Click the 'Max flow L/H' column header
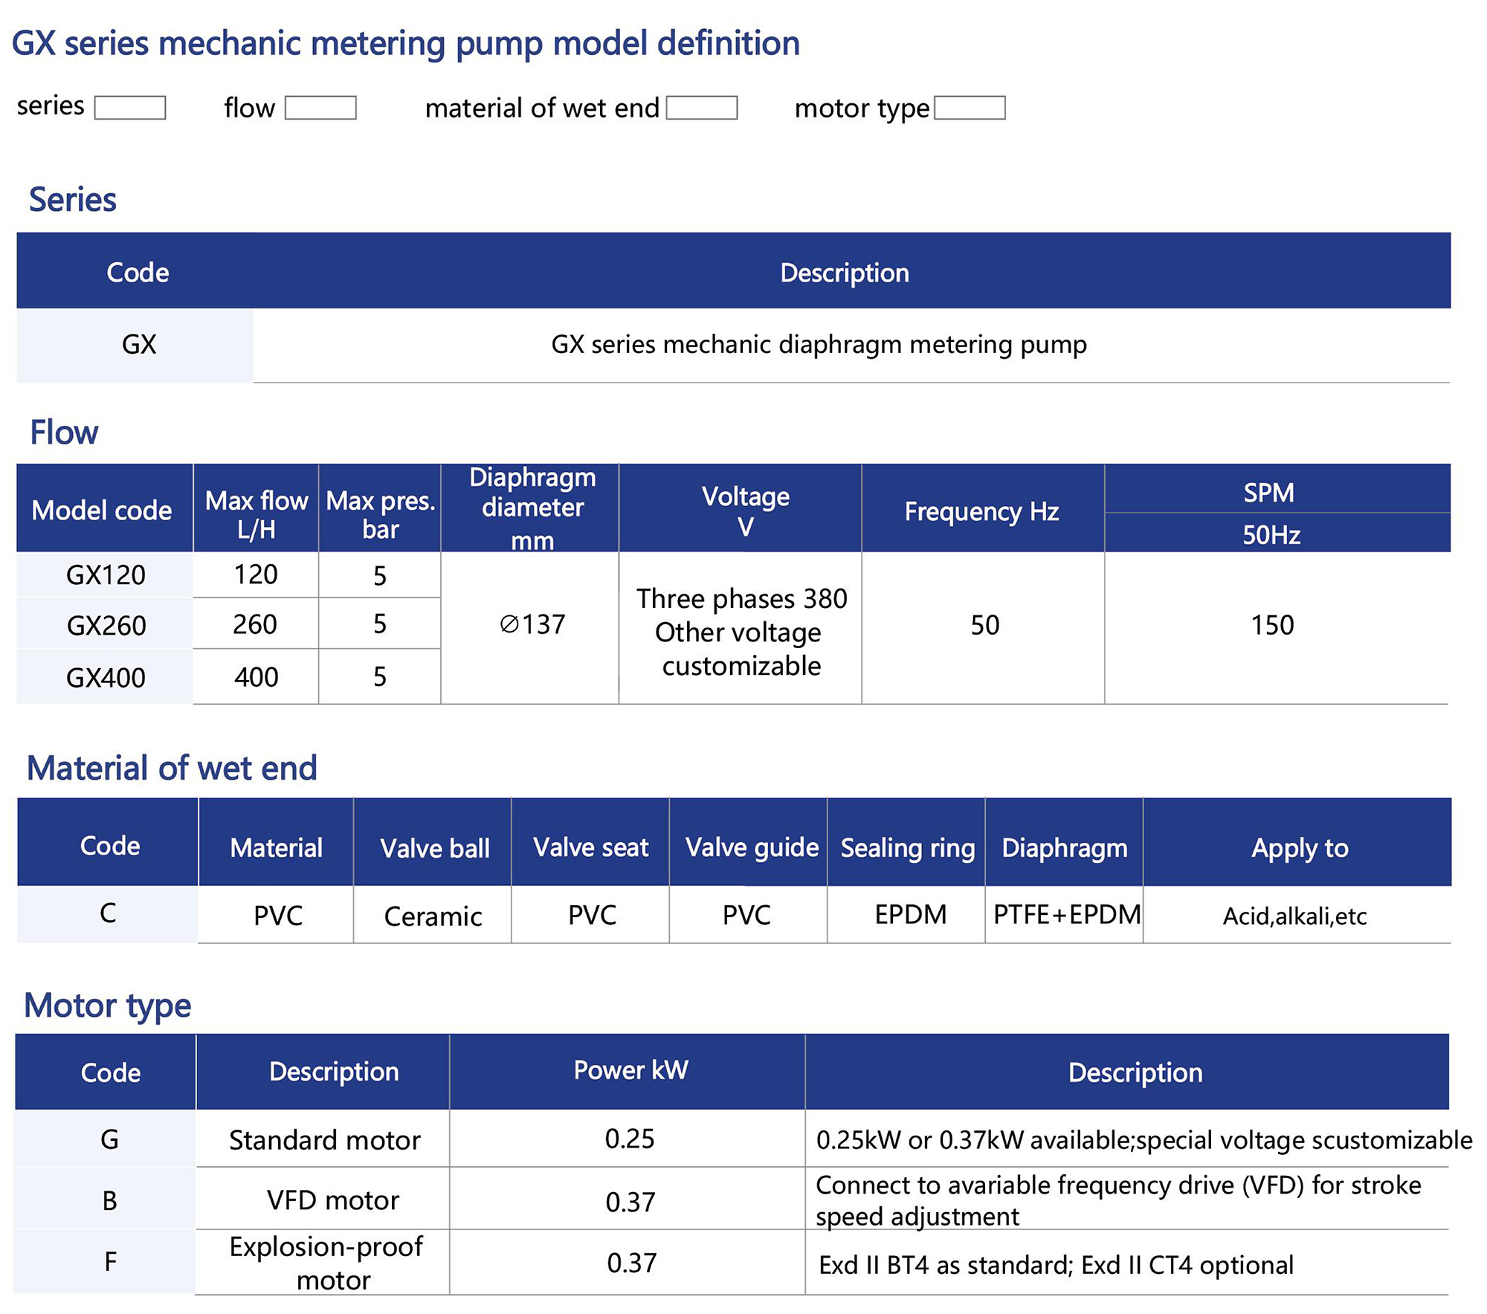Viewport: 1487px width, 1314px height. click(x=257, y=514)
